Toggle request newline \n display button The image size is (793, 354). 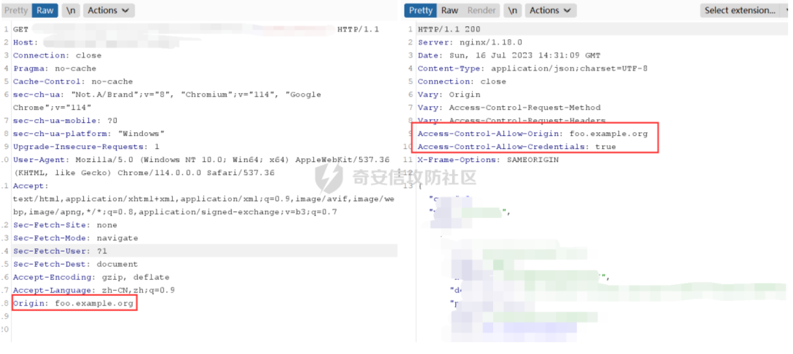coord(71,11)
